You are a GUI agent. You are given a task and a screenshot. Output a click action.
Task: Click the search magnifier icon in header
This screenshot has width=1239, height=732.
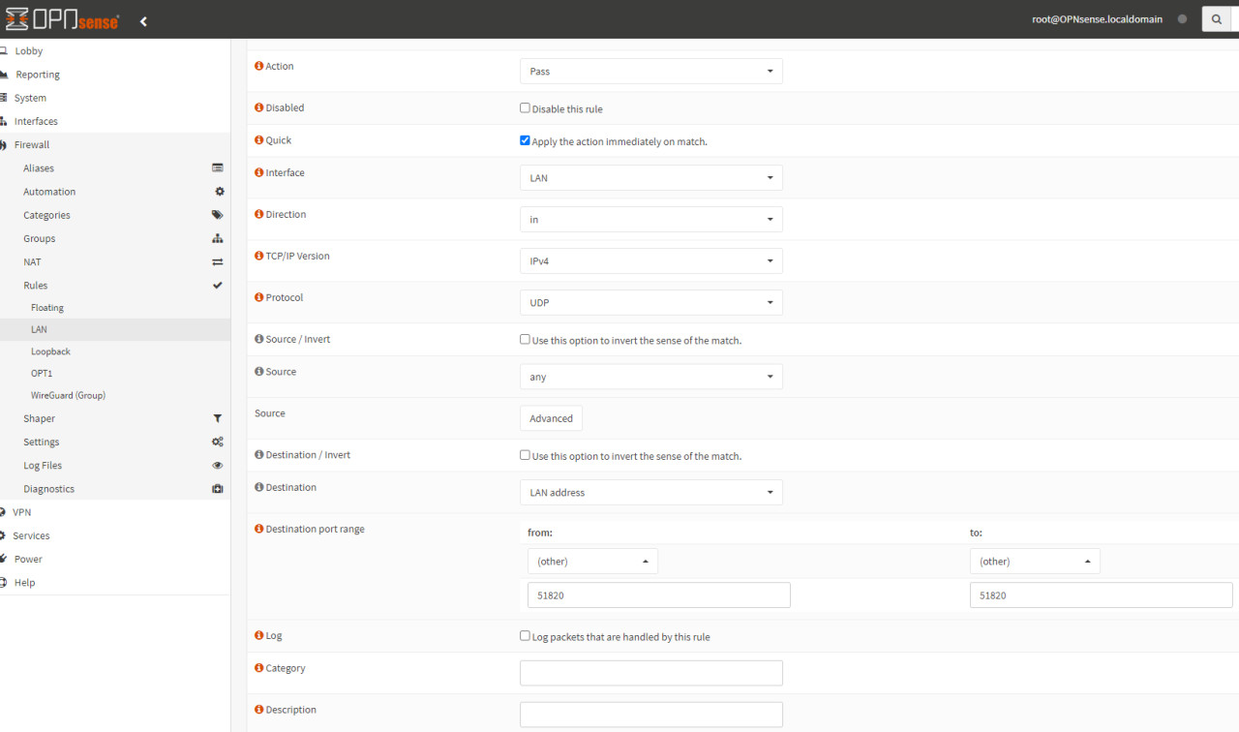[1217, 19]
